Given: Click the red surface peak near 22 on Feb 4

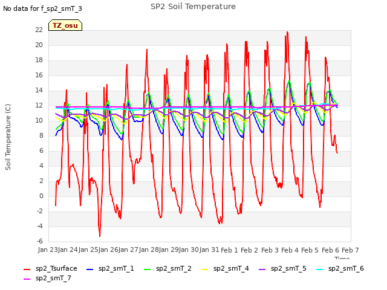Looking at the screenshot, I should [287, 32].
